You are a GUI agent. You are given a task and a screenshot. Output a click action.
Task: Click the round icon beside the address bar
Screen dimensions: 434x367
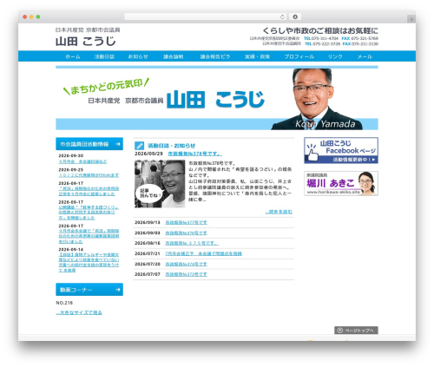[295, 17]
